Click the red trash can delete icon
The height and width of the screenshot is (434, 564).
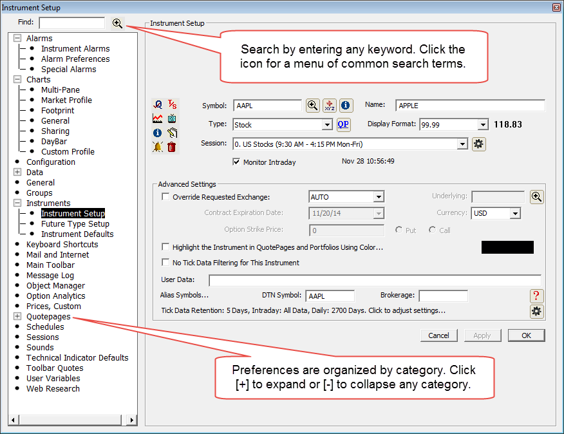(172, 147)
